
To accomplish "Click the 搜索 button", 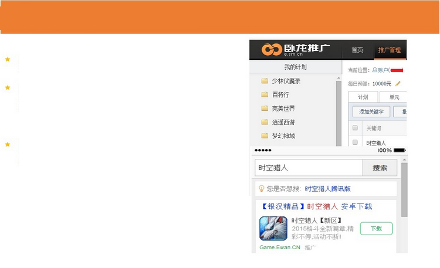I will (380, 168).
